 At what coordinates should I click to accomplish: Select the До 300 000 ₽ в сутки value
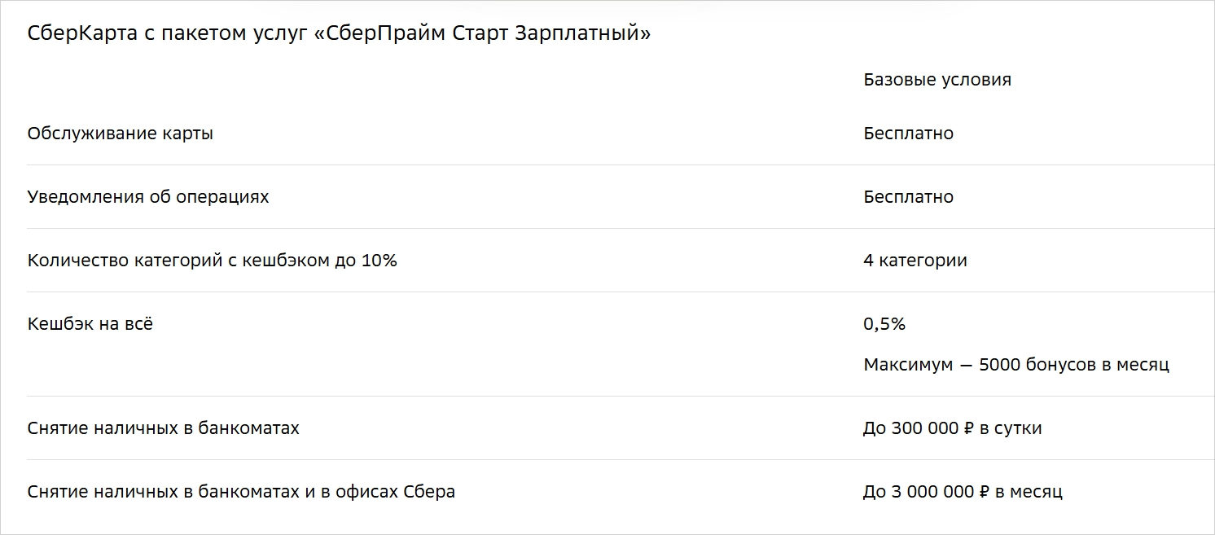click(952, 428)
